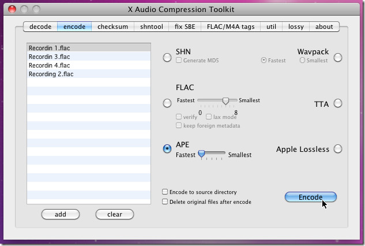Choose the Wavpack format radio button

click(338, 57)
